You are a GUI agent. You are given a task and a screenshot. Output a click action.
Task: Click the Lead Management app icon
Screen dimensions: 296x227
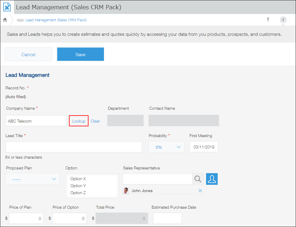7,7
